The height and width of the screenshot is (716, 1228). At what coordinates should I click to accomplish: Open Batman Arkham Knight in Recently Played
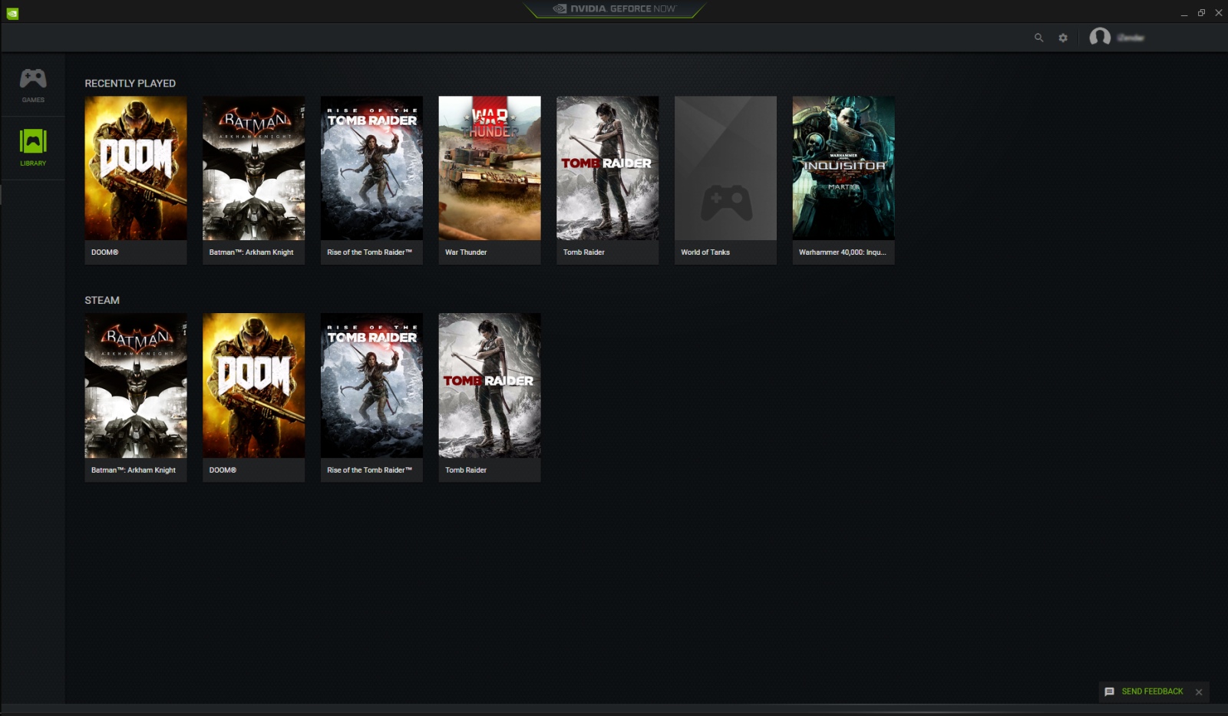(x=254, y=180)
